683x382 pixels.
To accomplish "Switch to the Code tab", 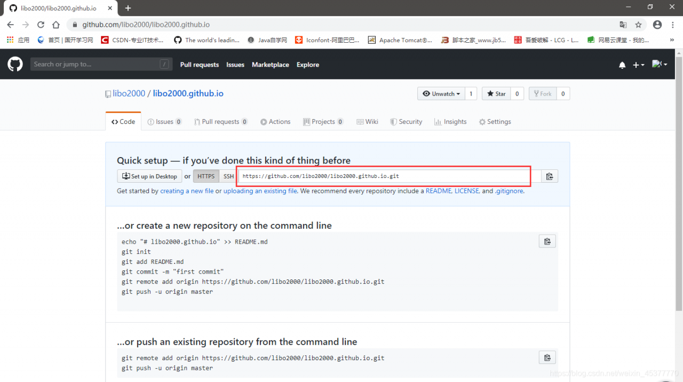I will [x=123, y=122].
